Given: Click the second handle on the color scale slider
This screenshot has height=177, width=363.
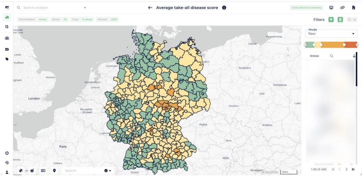Looking at the screenshot, I should [x=314, y=45].
